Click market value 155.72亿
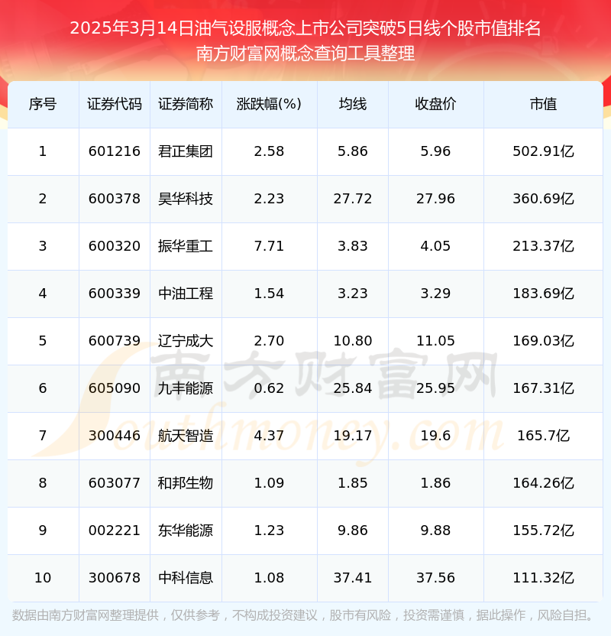Viewport: 611px width, 636px height. [543, 531]
